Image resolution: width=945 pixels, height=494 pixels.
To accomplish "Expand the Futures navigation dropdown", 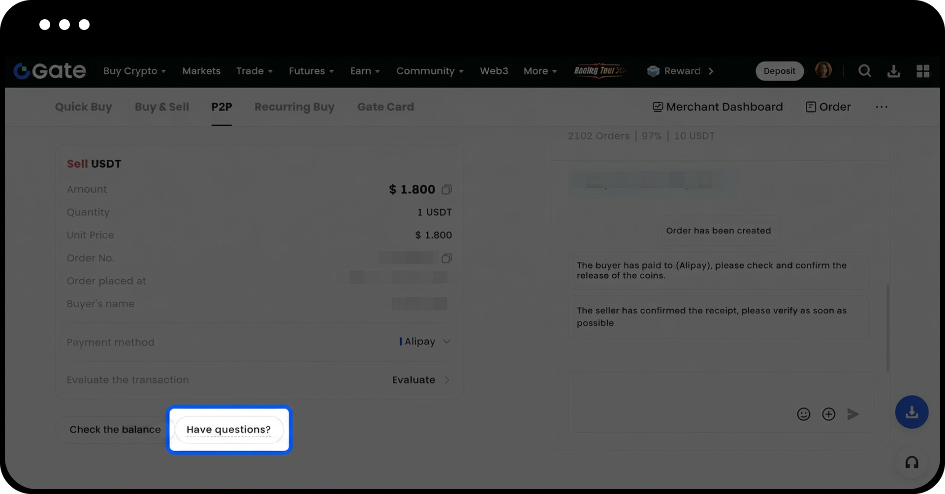I will [311, 71].
